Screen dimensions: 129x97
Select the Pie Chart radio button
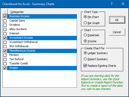pos(85,17)
